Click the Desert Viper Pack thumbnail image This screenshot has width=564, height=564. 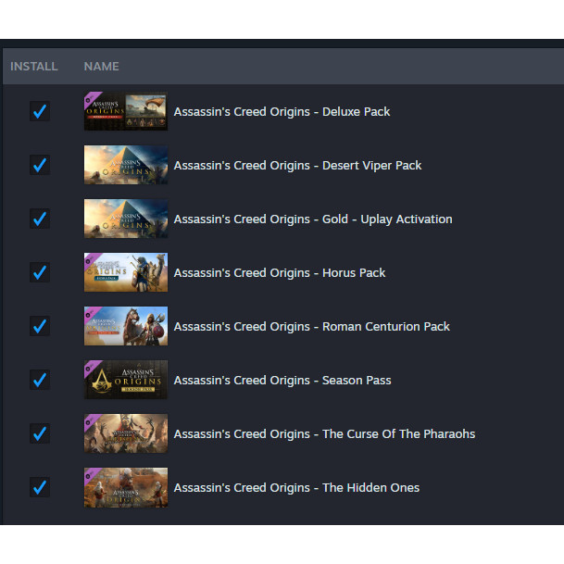tap(126, 165)
